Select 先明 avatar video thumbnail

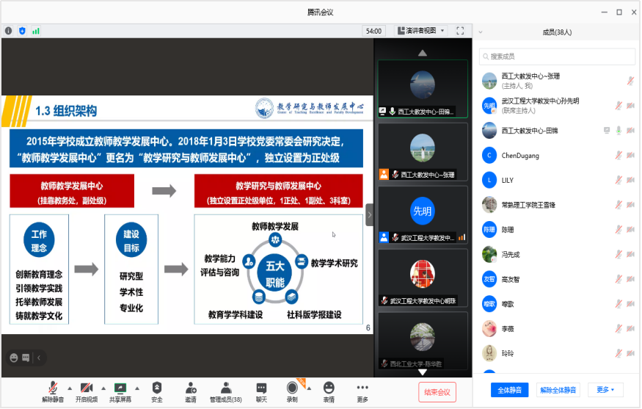(423, 215)
